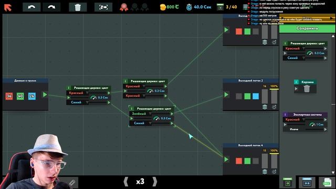Click the output port of Данные о грузах
This screenshot has height=189, width=336.
coord(45,94)
